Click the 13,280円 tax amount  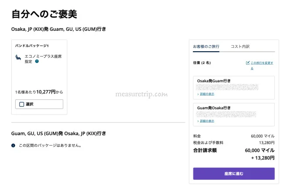point(267,143)
